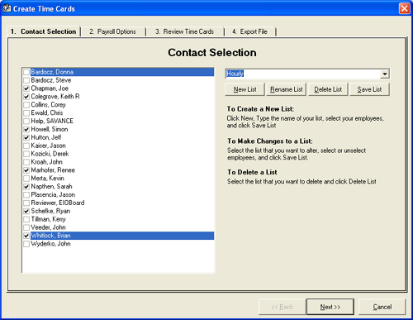Tick the Tillman, Kerry checkbox

pos(26,219)
